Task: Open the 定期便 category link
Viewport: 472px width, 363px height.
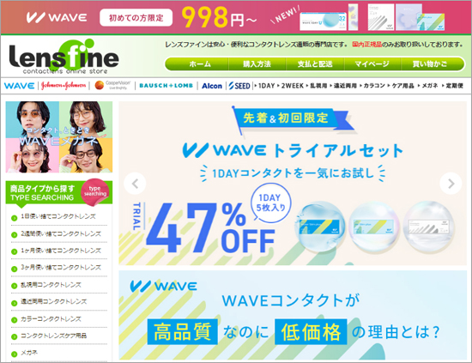Action: pos(453,86)
